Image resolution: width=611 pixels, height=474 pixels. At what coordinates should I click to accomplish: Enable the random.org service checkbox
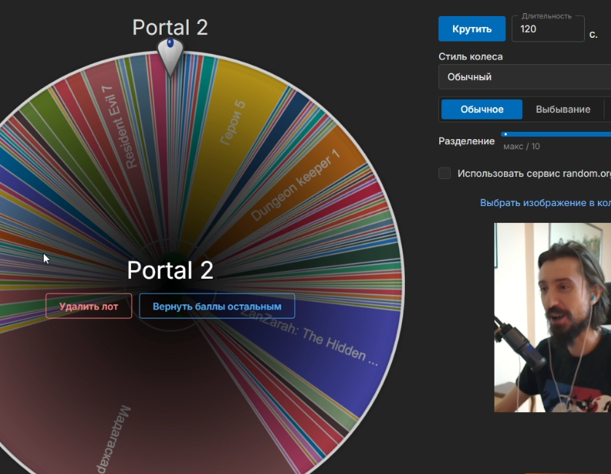445,173
